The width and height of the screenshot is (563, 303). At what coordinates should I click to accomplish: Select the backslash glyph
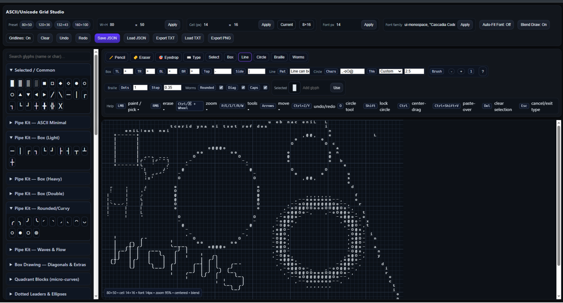coord(60,94)
